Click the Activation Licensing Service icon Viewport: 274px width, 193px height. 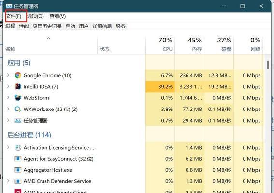tap(18, 148)
